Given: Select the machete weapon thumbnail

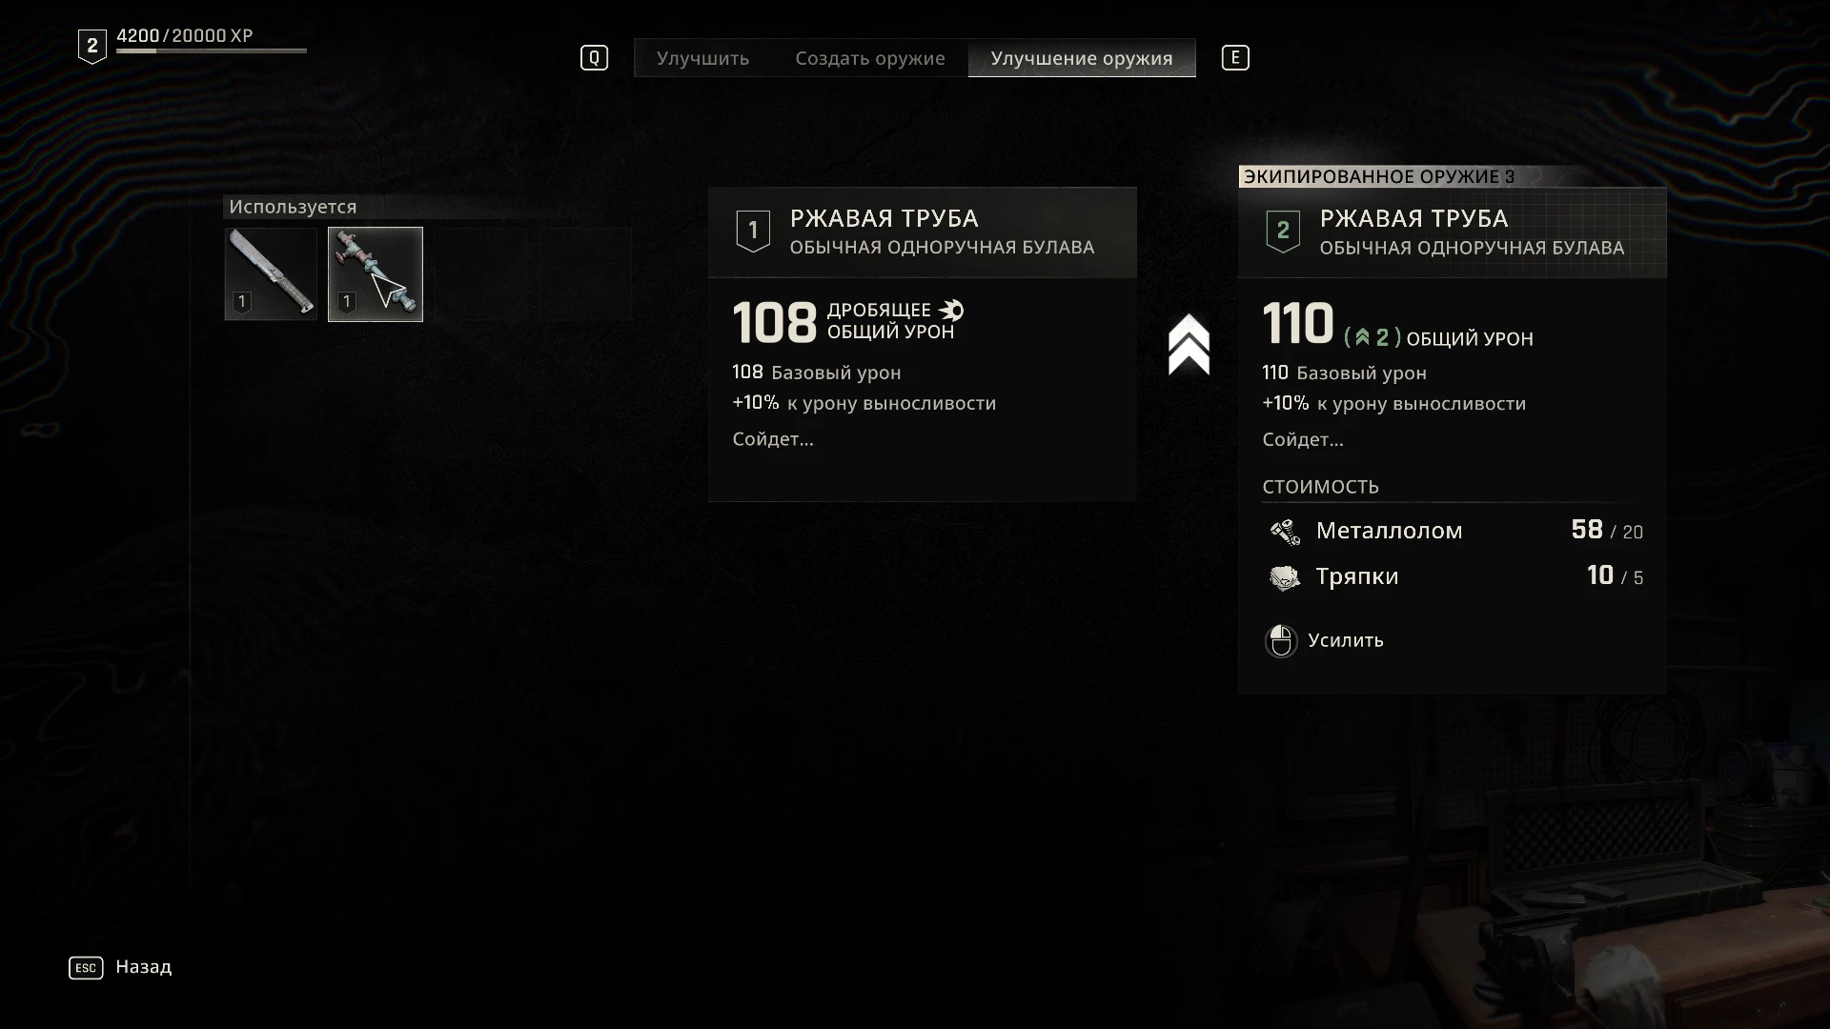Looking at the screenshot, I should pos(271,274).
